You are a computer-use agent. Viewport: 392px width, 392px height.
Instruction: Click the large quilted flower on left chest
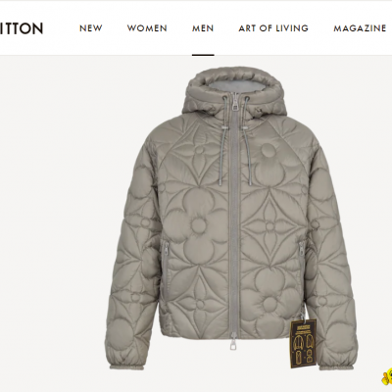click(199, 224)
